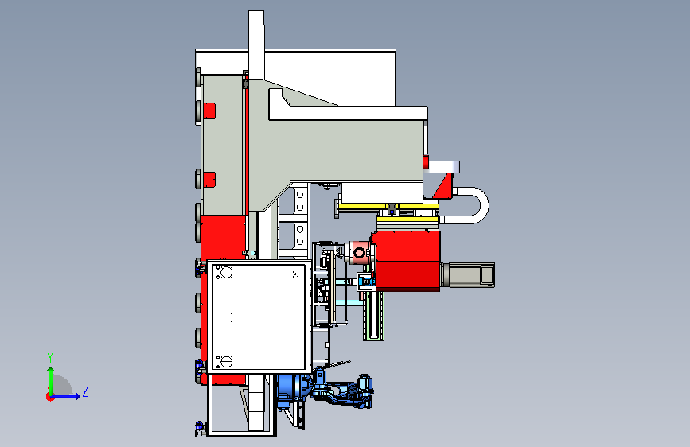Select the big red spindle housing block

(408, 261)
